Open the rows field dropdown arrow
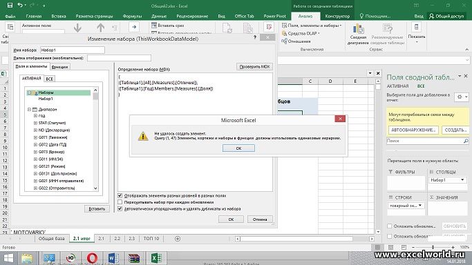This screenshot has width=472, height=265. (420, 206)
